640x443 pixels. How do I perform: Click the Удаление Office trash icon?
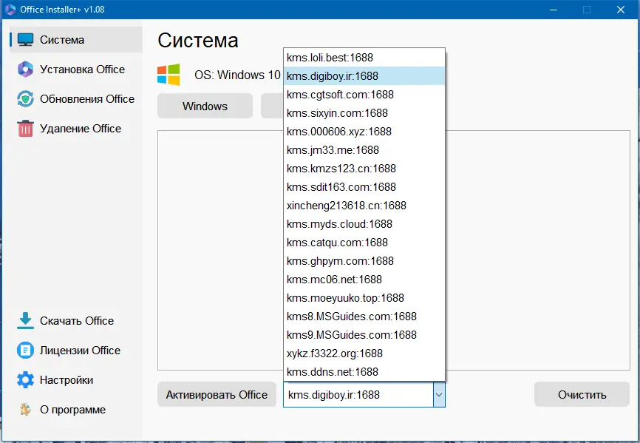pos(25,129)
